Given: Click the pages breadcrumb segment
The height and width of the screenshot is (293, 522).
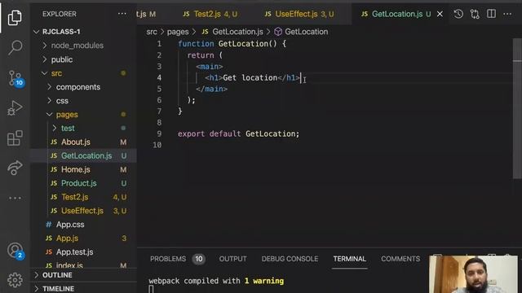Looking at the screenshot, I should point(178,32).
